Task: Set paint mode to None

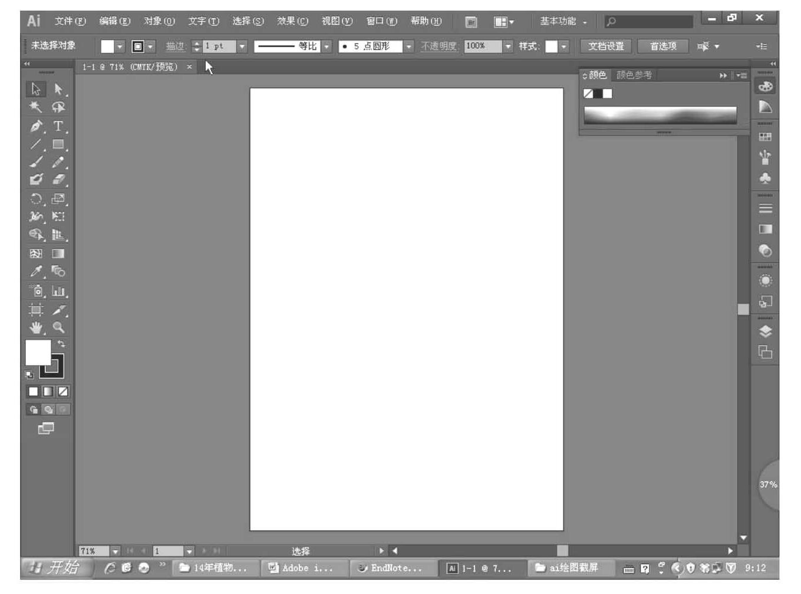Action: pyautogui.click(x=63, y=391)
